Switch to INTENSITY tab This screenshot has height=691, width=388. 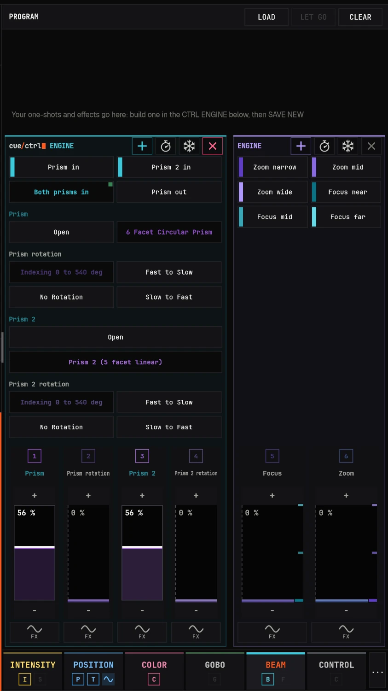click(x=33, y=671)
